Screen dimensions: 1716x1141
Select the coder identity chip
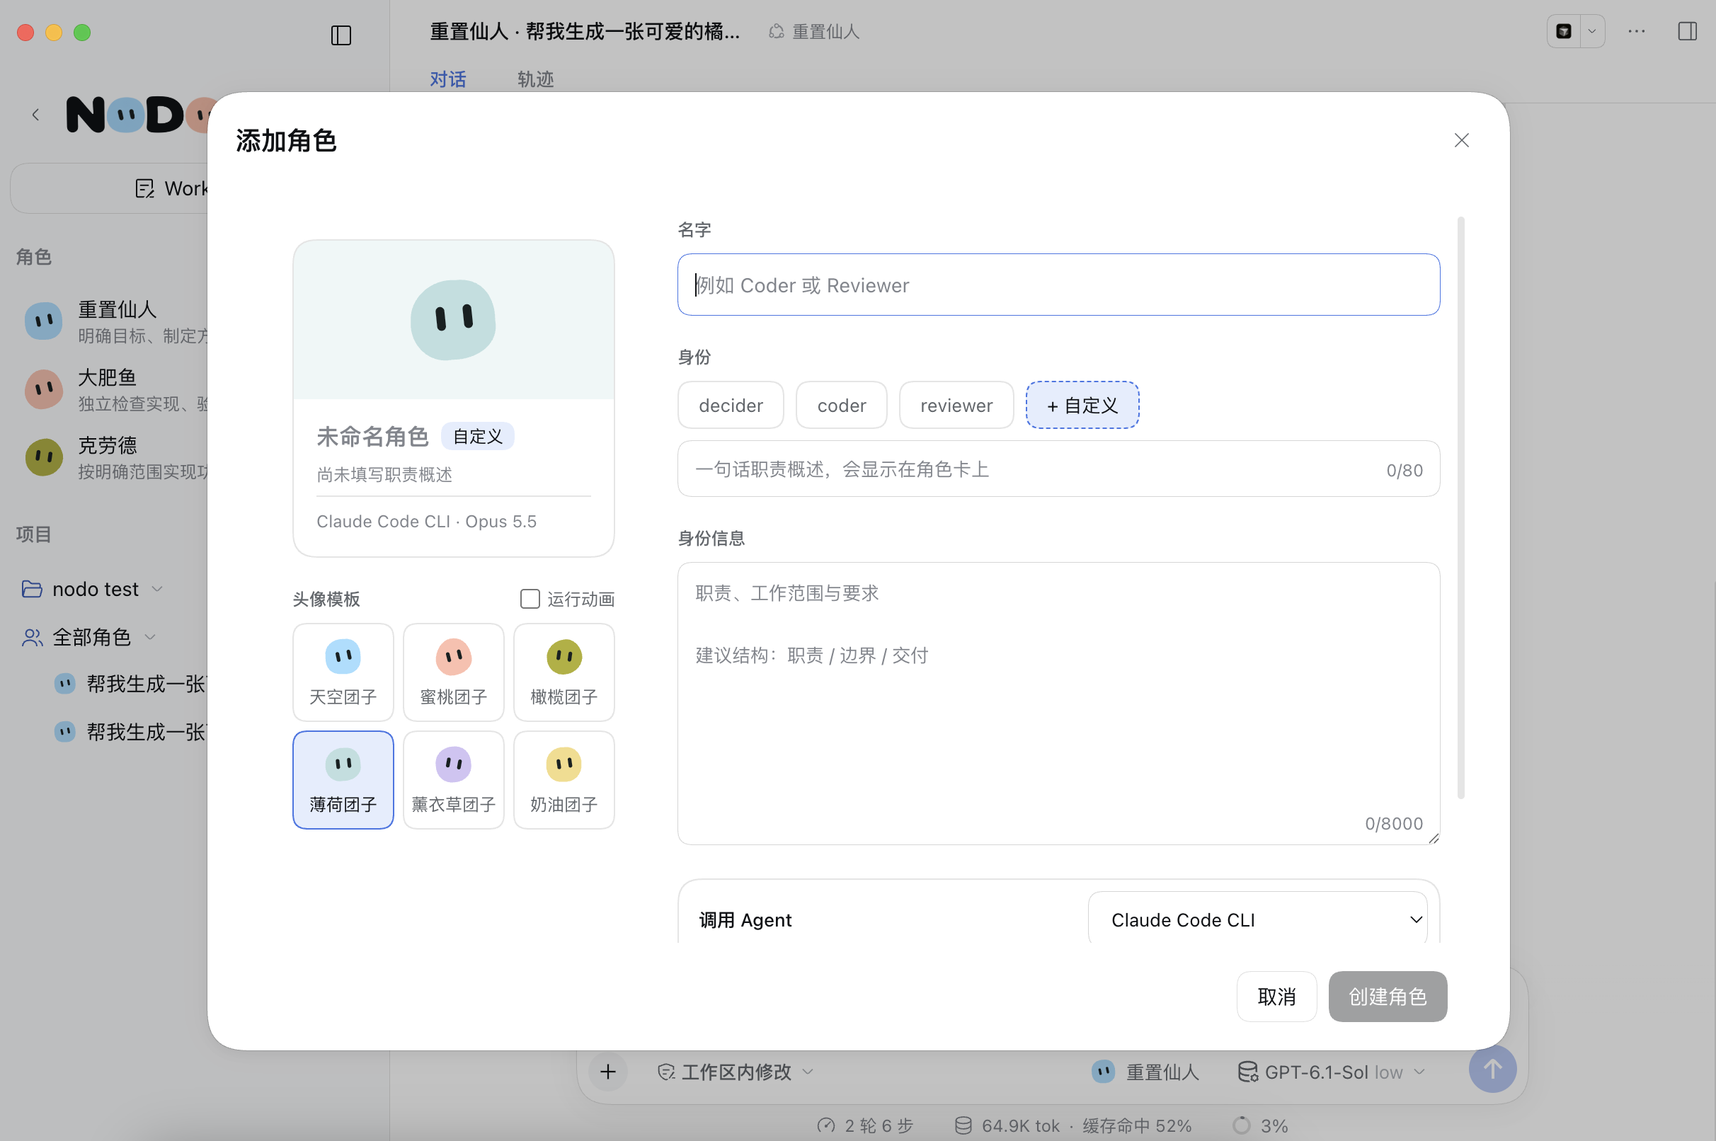coord(841,406)
